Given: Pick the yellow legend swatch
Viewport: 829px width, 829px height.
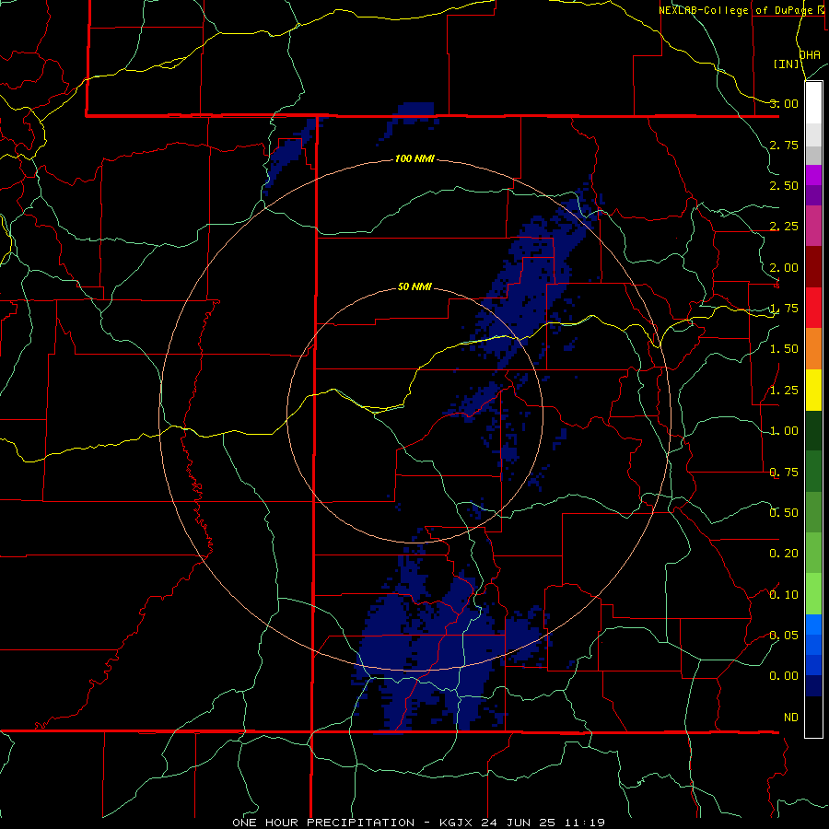Looking at the screenshot, I should [x=813, y=390].
